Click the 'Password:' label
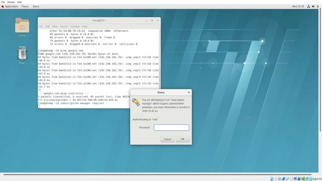The height and width of the screenshot is (181, 322). (144, 127)
